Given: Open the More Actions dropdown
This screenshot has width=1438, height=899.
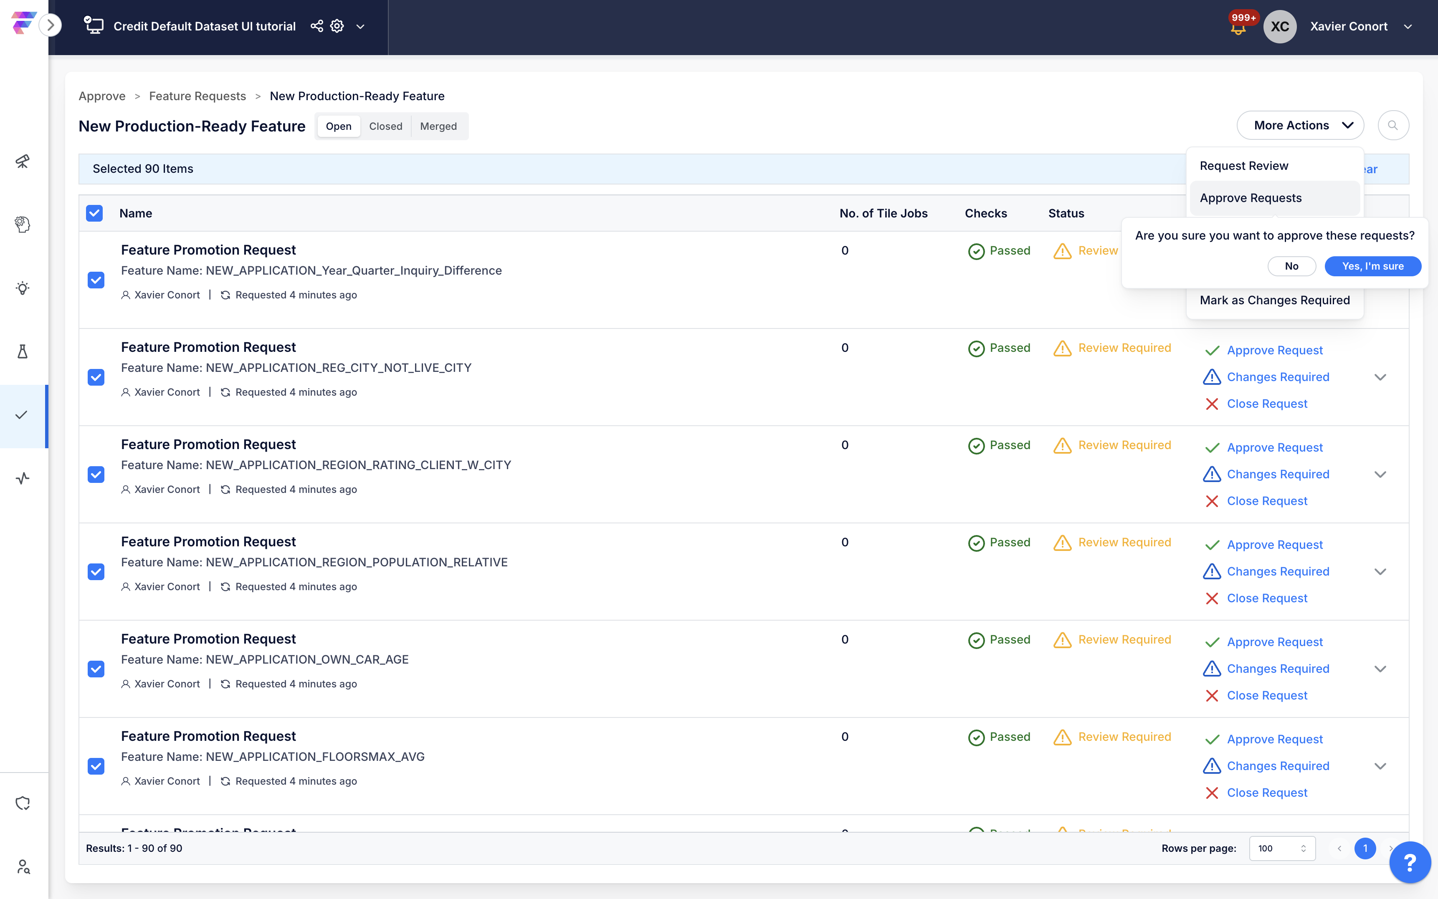Looking at the screenshot, I should coord(1300,126).
